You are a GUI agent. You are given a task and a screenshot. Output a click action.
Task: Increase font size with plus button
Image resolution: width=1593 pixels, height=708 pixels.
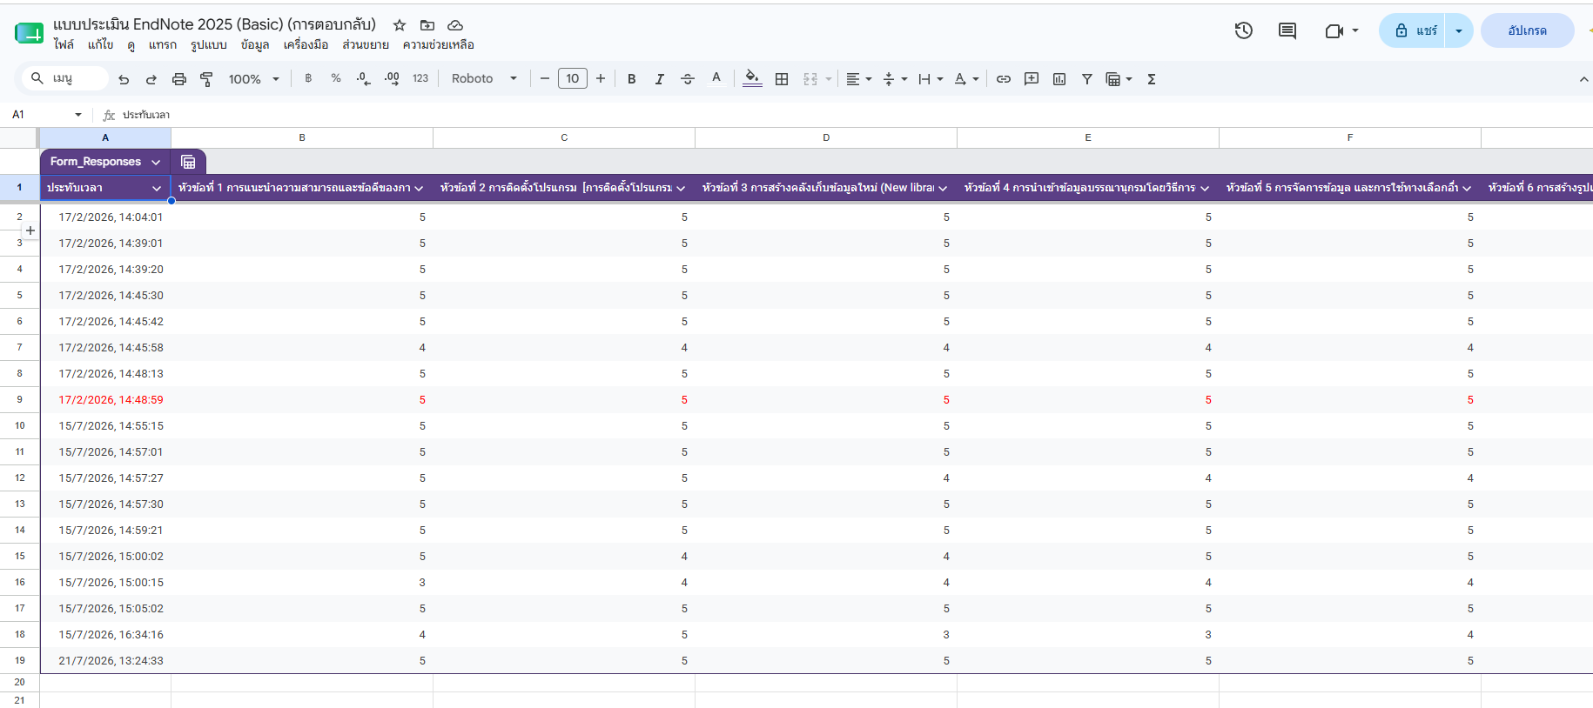pyautogui.click(x=601, y=79)
